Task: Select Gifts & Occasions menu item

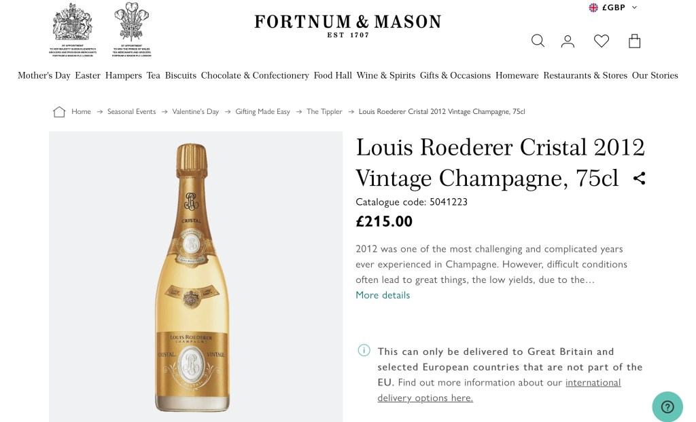Action: tap(455, 75)
